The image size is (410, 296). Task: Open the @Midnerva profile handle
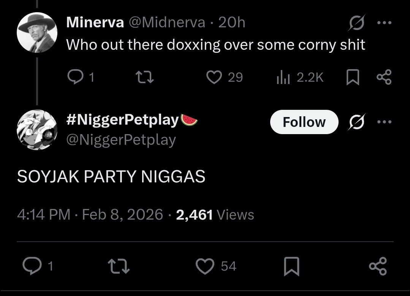[x=167, y=22]
